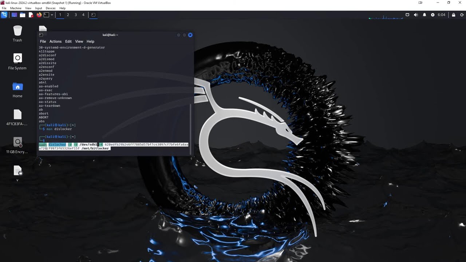Switch to workspace 4
The image size is (466, 262).
[x=83, y=15]
